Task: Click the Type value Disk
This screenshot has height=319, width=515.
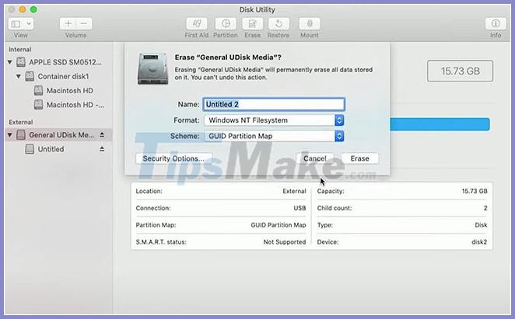Action: click(481, 225)
